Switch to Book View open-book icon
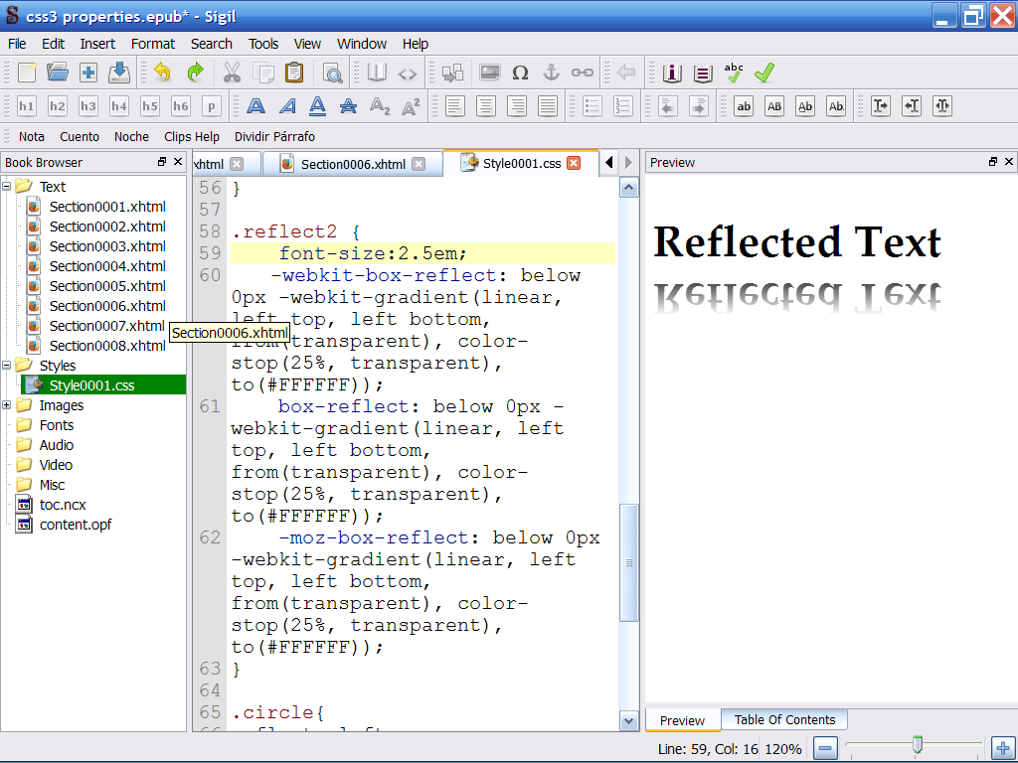The width and height of the screenshot is (1018, 763). coord(377,73)
